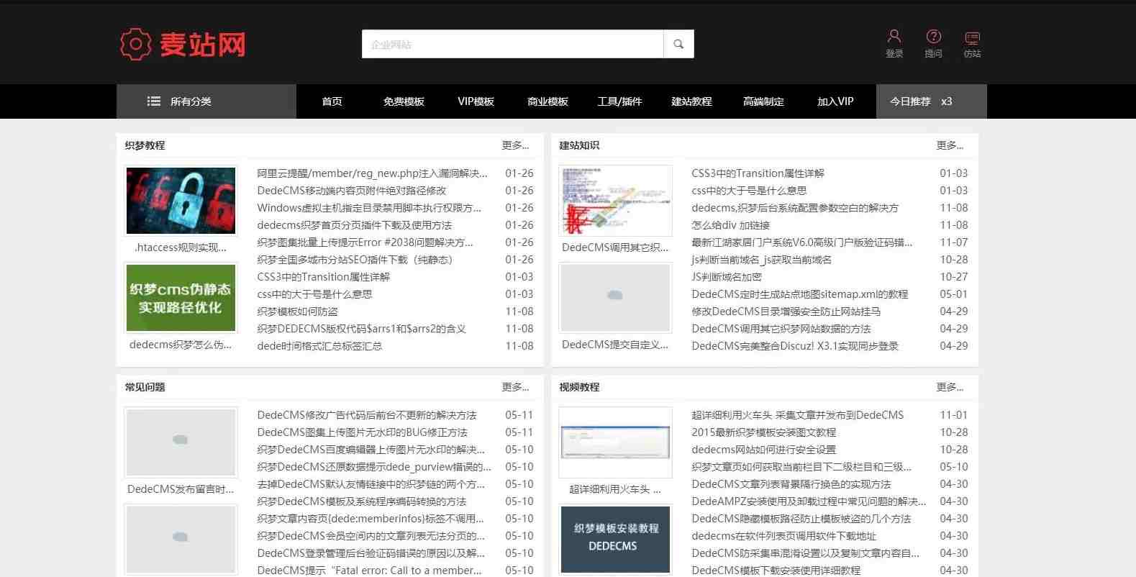Click the 提问 question mark icon
1136x577 pixels.
(933, 43)
